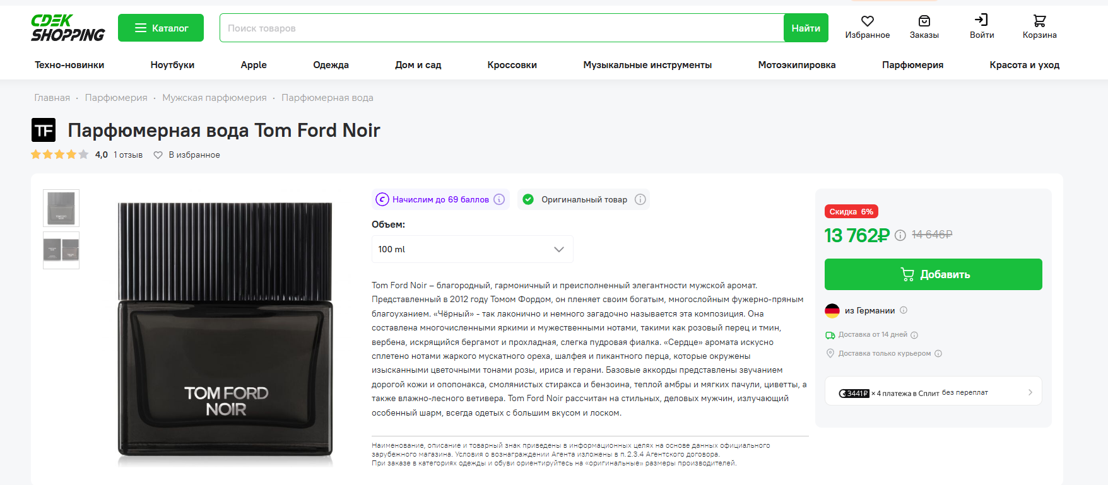The width and height of the screenshot is (1108, 485).
Task: Show info about Доставка только курьером
Action: click(x=938, y=353)
